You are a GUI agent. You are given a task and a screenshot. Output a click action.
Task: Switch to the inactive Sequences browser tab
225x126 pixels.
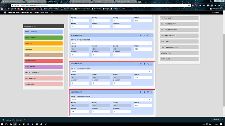pyautogui.click(x=80, y=2)
